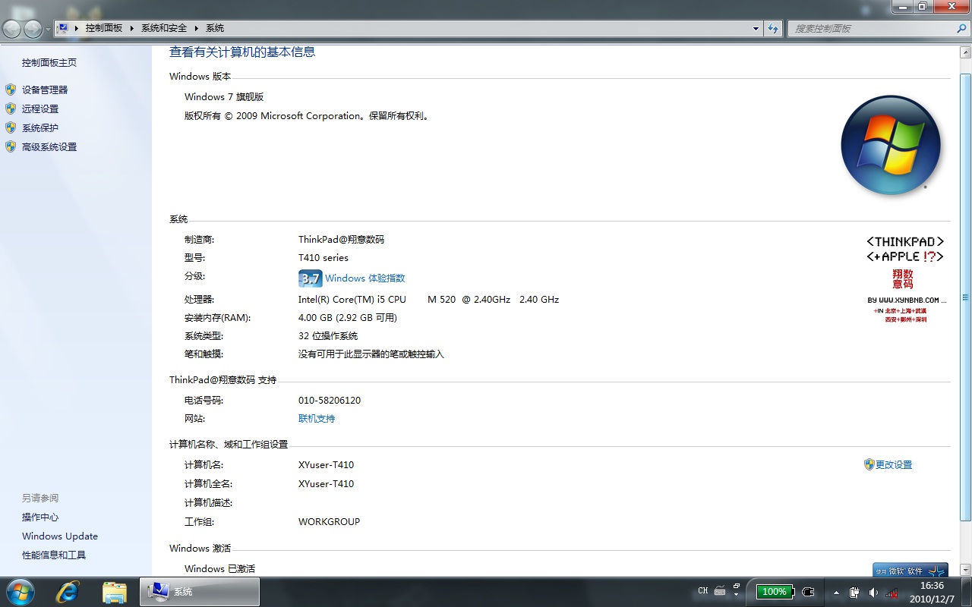The image size is (972, 607).
Task: Click the volume speaker tray icon
Action: click(873, 592)
